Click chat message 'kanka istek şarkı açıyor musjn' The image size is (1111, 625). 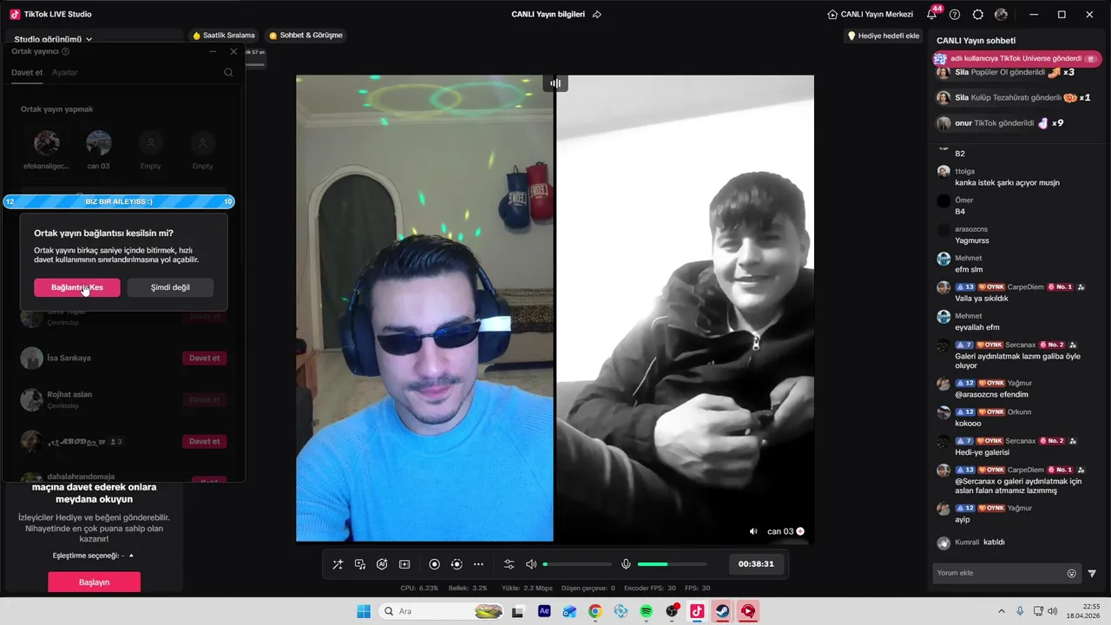tap(1008, 182)
